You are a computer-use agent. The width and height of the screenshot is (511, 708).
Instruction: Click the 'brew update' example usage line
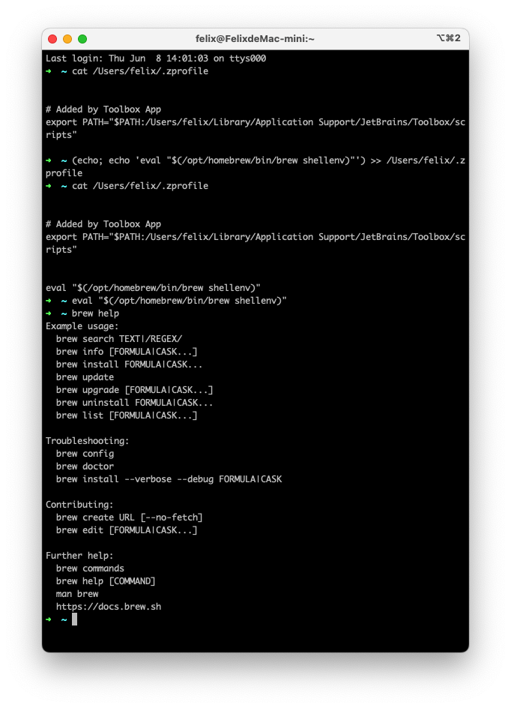pos(85,377)
